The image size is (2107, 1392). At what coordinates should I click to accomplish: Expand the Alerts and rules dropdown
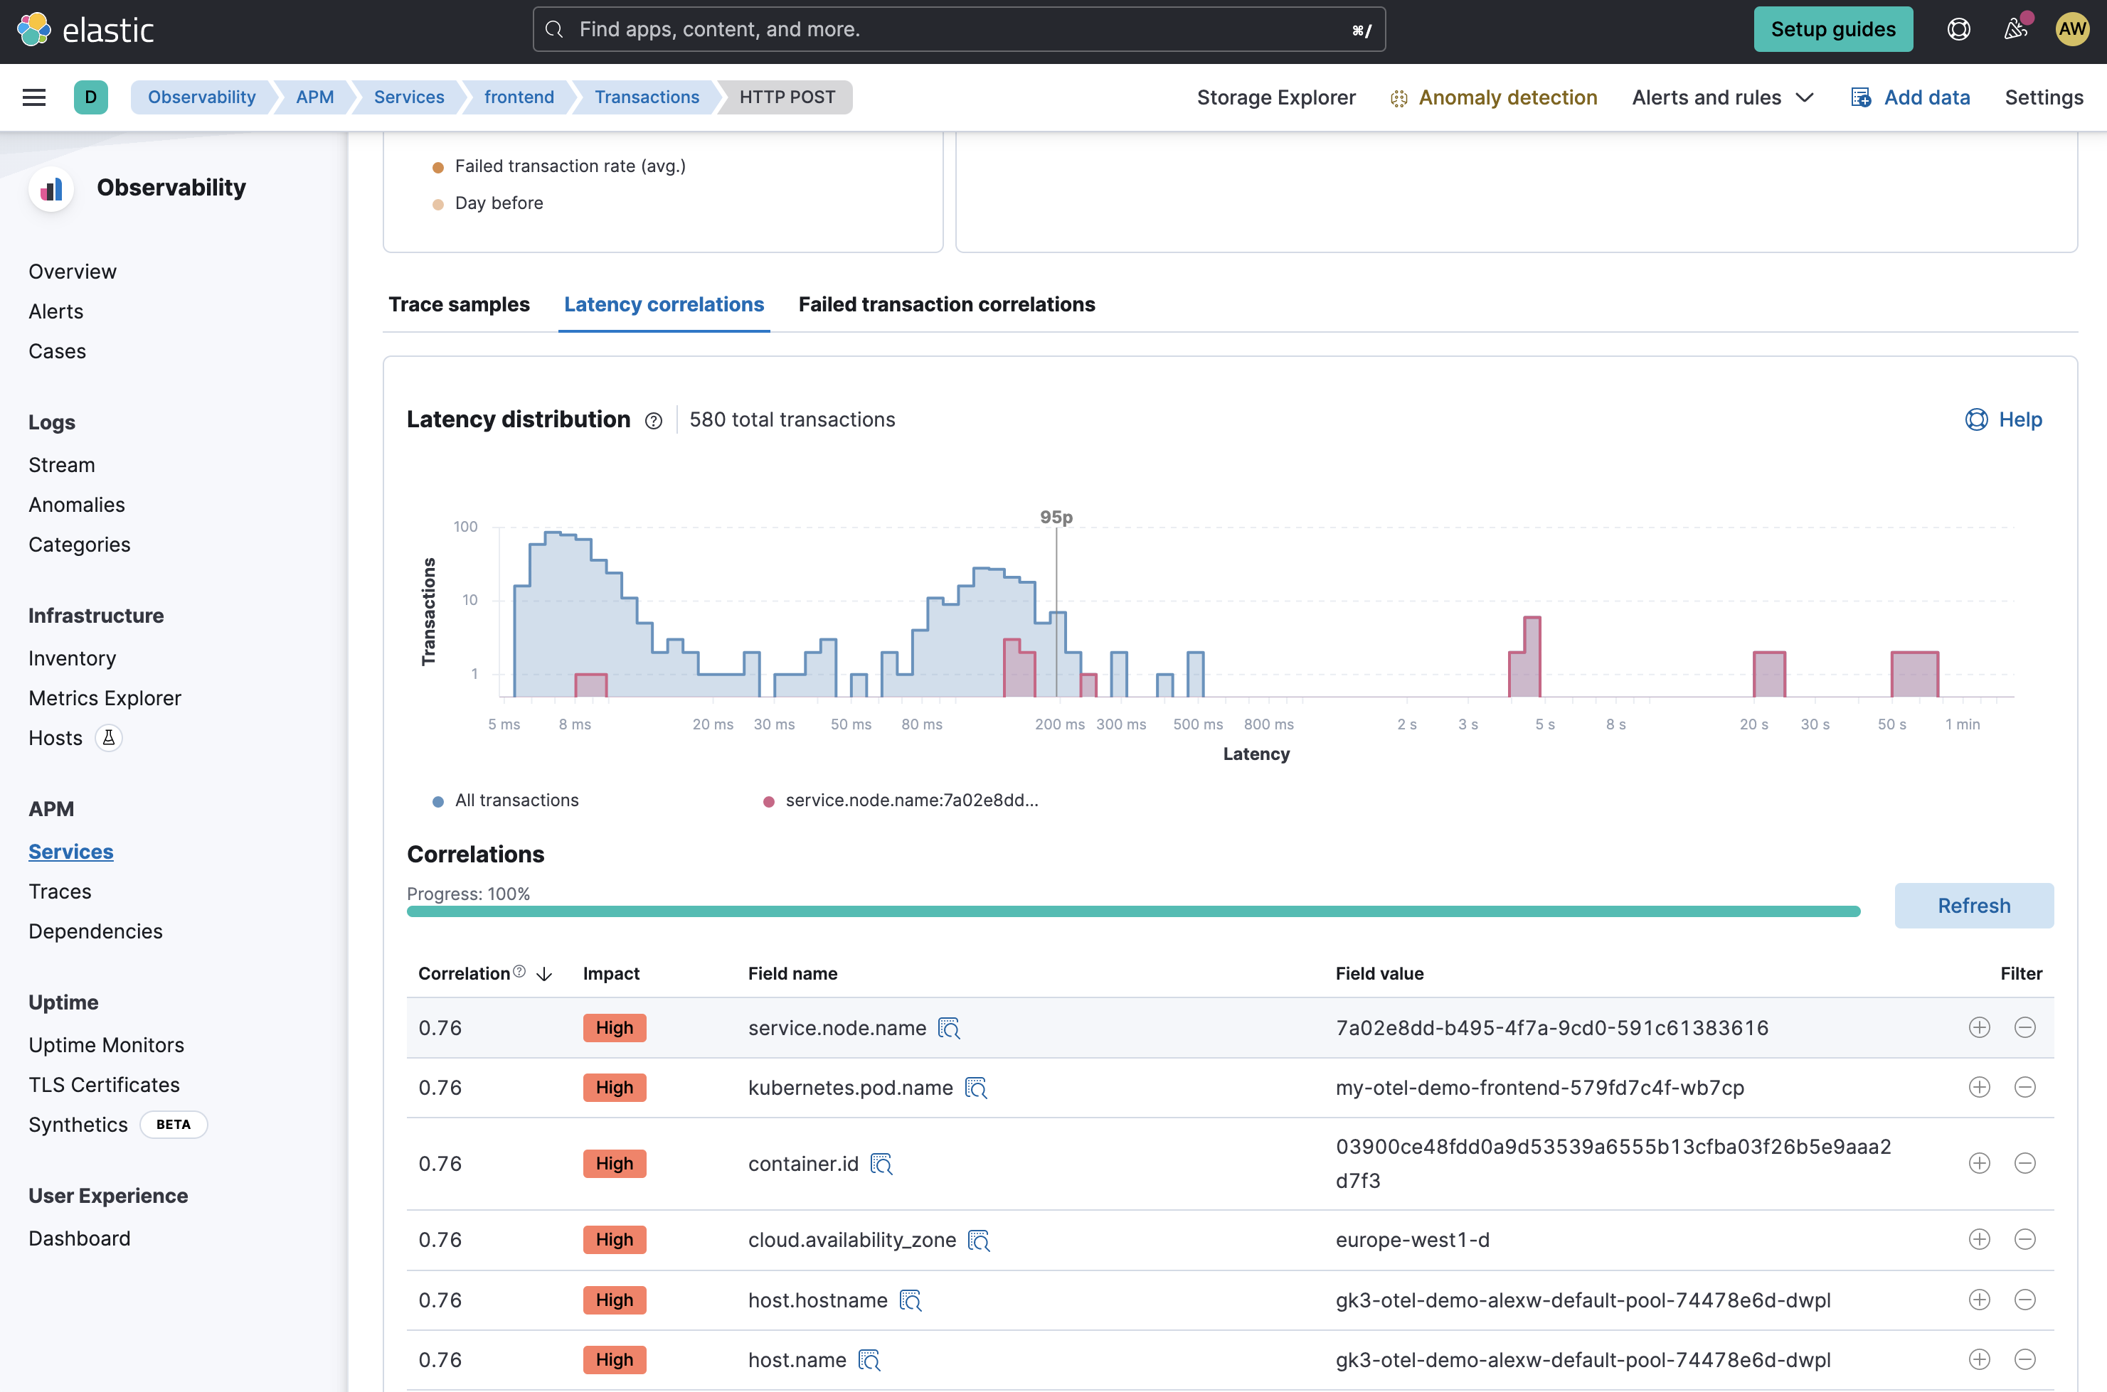coord(1722,97)
